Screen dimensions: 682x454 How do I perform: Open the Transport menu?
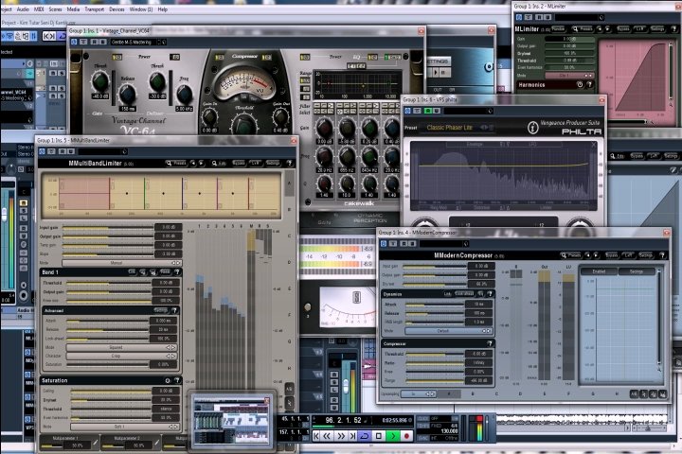tap(95, 9)
